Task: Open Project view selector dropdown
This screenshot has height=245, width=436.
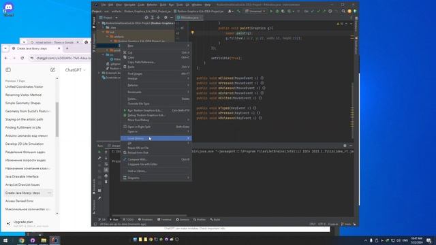Action: click(108, 18)
